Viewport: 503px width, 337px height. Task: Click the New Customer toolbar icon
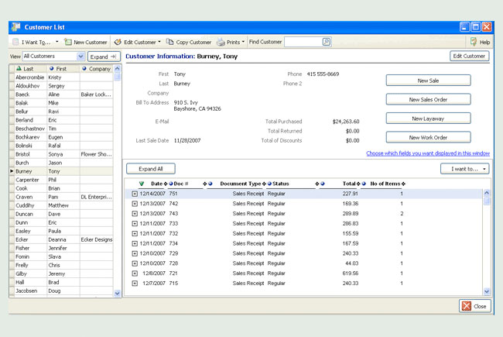[x=67, y=42]
